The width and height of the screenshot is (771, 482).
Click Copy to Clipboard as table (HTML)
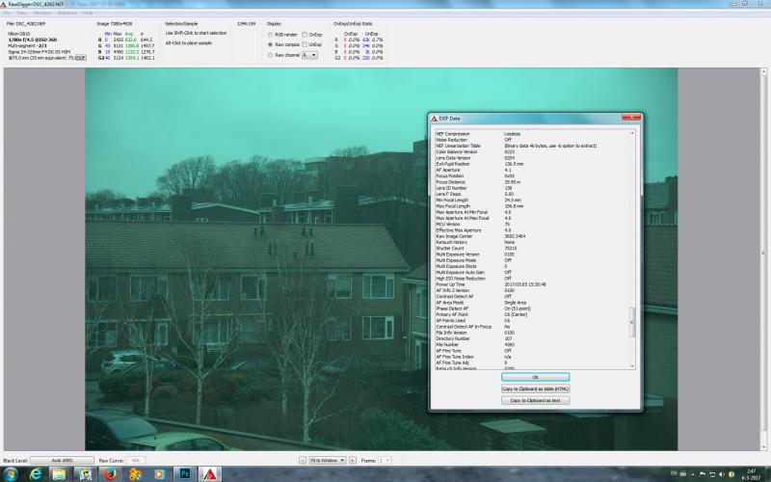pyautogui.click(x=536, y=388)
